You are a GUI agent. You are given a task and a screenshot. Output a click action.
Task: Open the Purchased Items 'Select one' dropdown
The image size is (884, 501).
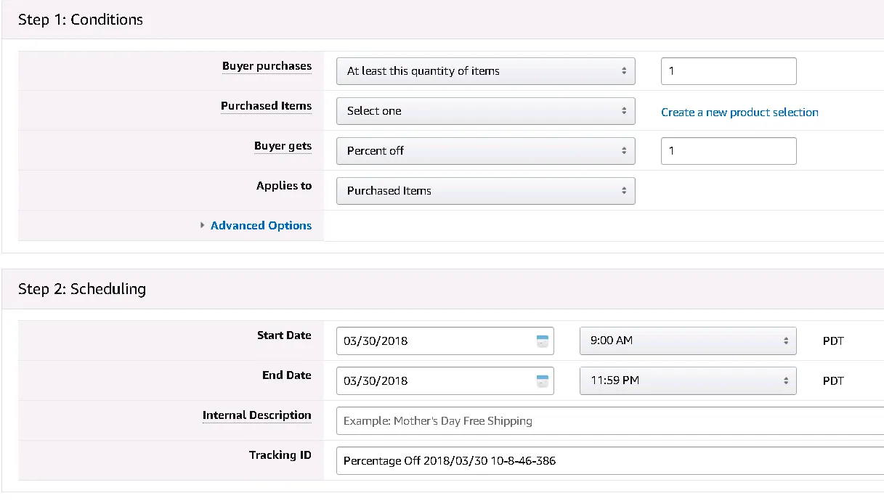486,111
